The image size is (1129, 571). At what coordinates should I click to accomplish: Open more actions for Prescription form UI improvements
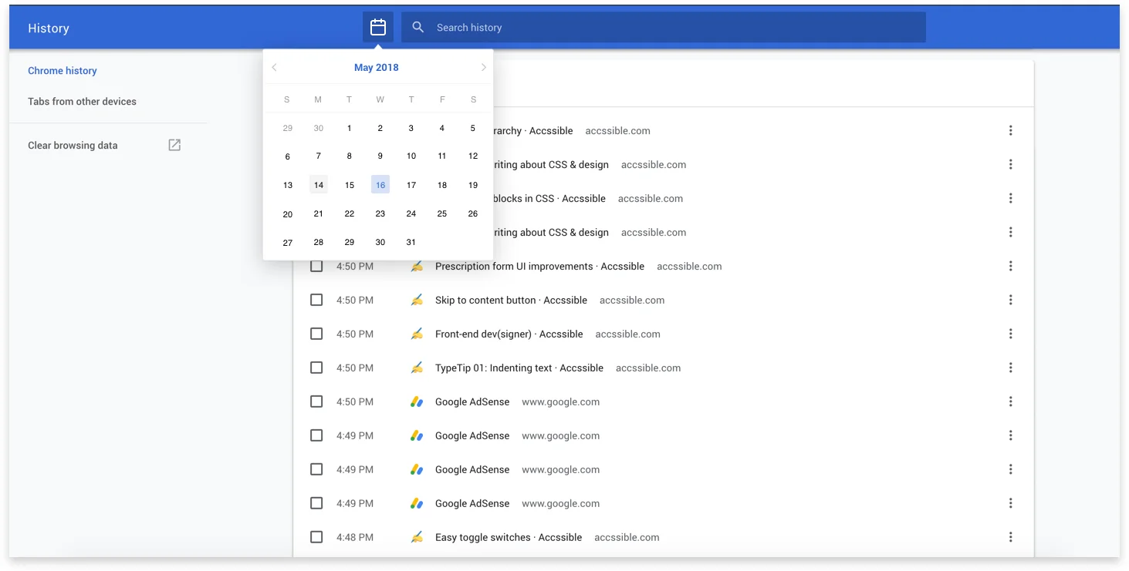point(1011,266)
